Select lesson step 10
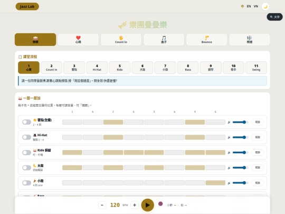 (233, 68)
